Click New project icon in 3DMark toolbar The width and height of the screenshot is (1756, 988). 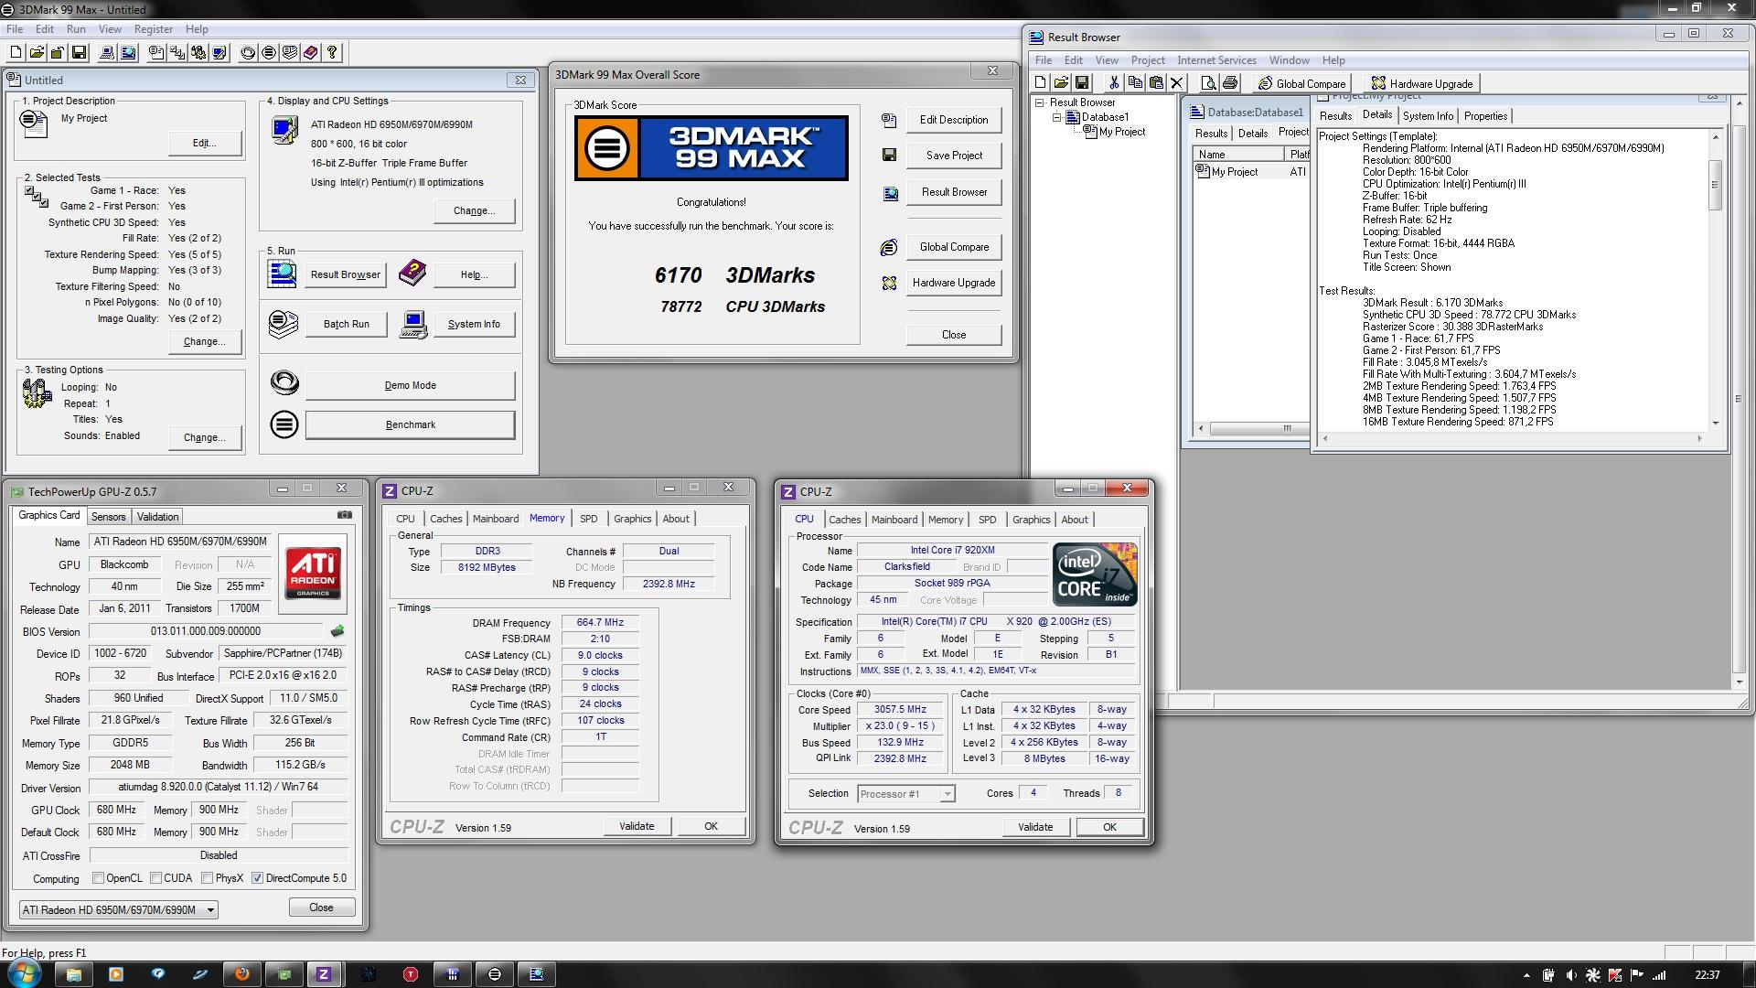point(16,52)
